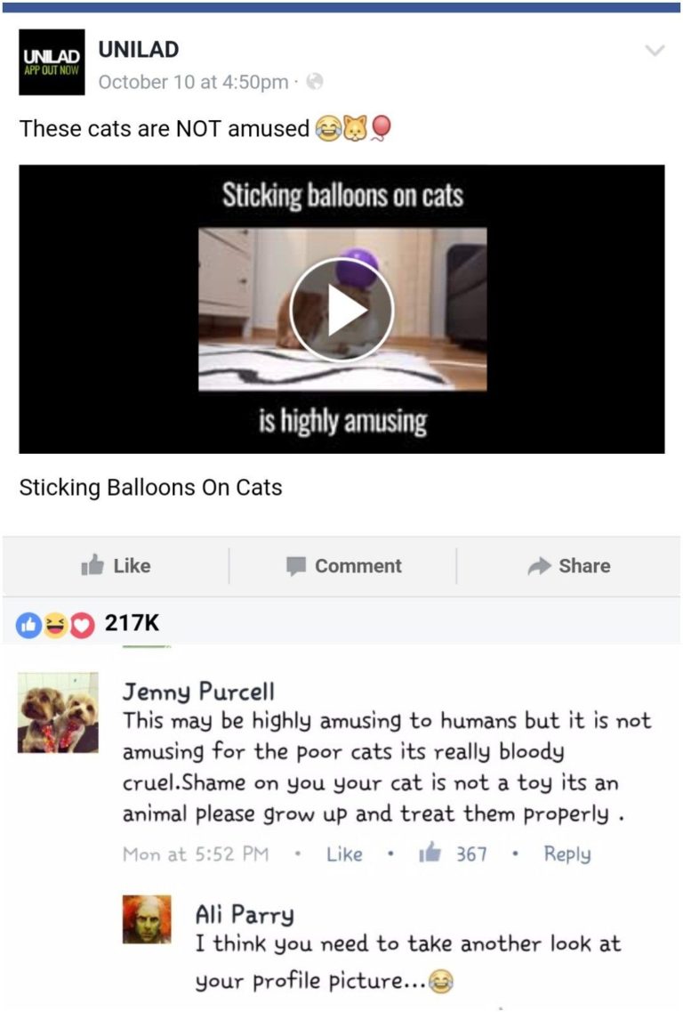
Task: Share the balloons on cats post
Action: coord(569,566)
